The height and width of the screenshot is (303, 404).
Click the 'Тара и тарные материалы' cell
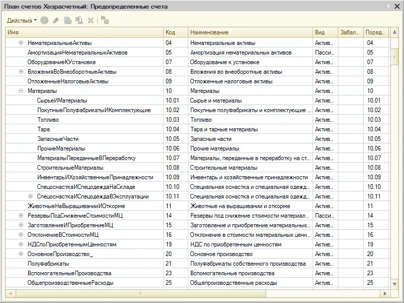tap(250, 129)
